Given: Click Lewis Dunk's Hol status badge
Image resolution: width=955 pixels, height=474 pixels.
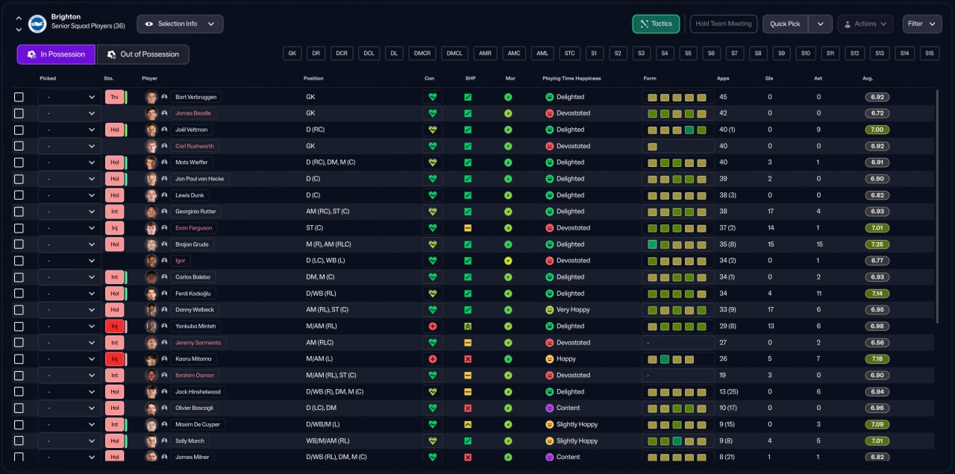Looking at the screenshot, I should point(114,195).
